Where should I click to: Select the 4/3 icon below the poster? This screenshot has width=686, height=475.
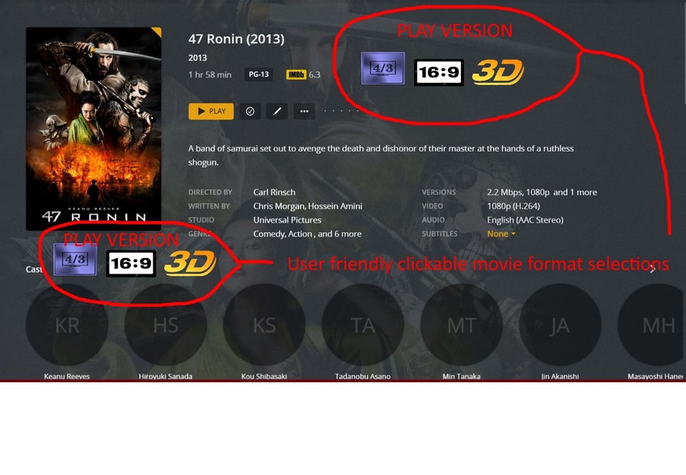[75, 260]
